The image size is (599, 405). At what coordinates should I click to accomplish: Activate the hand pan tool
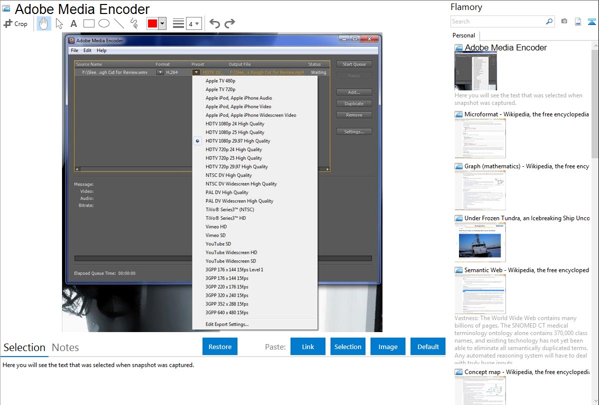coord(44,23)
